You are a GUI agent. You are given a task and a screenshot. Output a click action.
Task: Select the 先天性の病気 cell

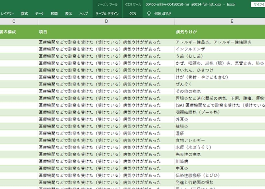coord(220,154)
